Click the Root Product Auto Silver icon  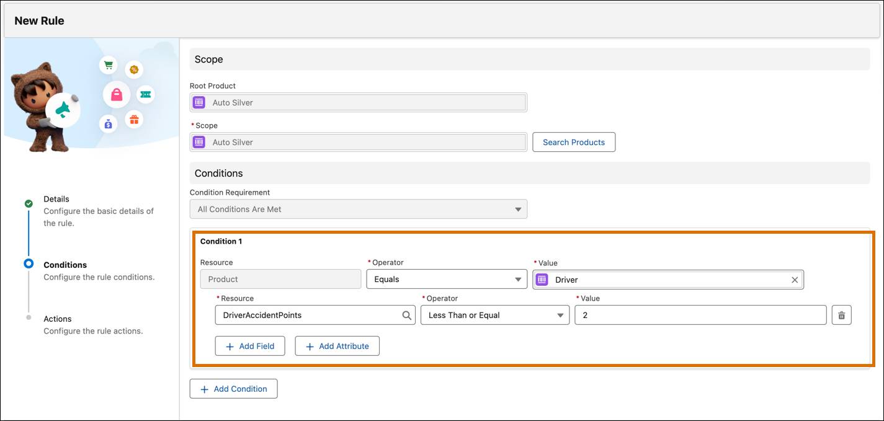[x=199, y=102]
